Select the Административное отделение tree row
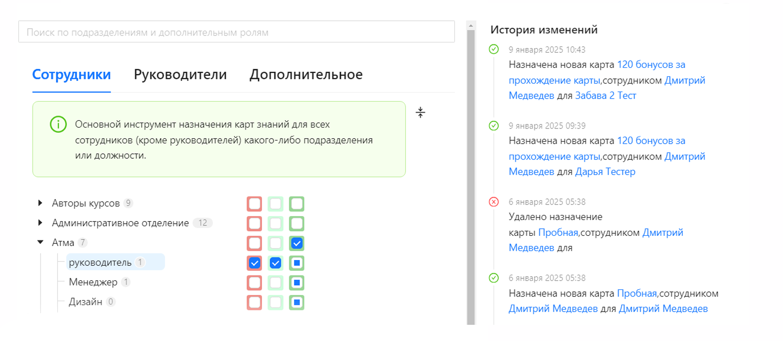783x341 pixels. 132,223
